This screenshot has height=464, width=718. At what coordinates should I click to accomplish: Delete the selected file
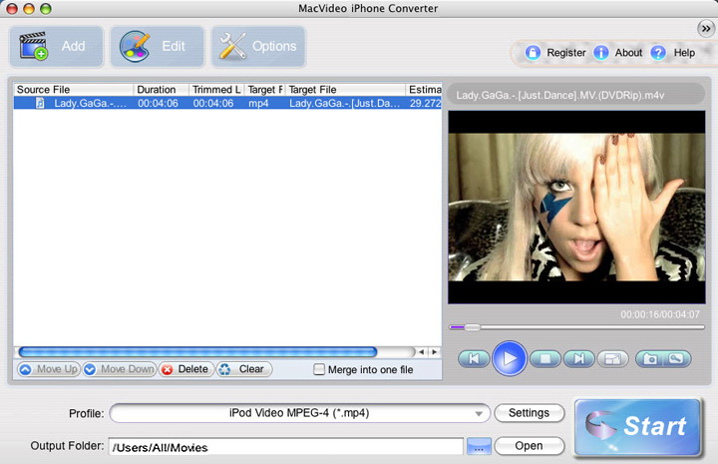(x=185, y=369)
